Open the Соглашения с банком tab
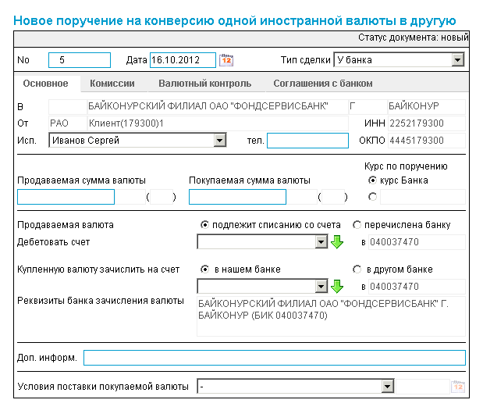483x414 pixels. point(323,84)
